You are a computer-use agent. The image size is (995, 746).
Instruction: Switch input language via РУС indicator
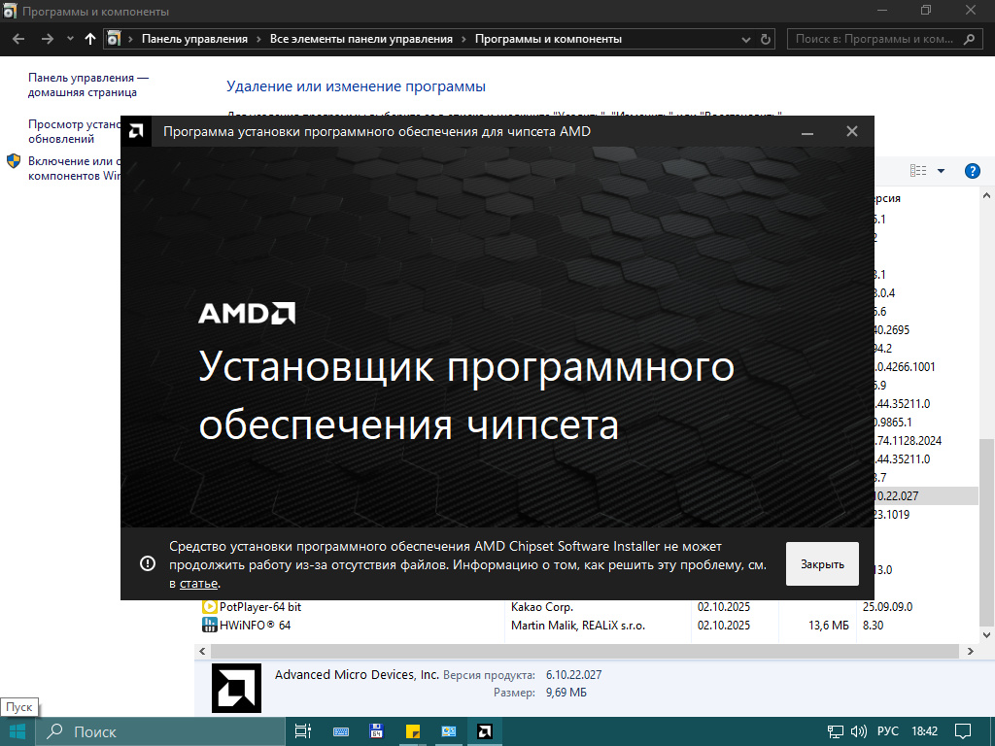[x=887, y=731]
